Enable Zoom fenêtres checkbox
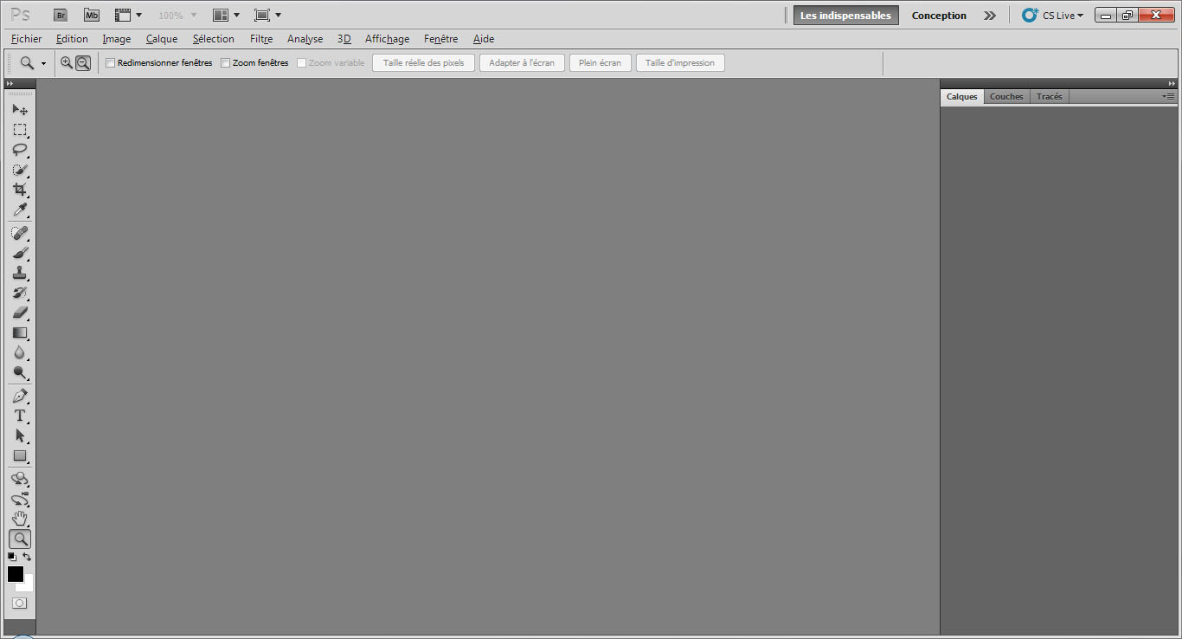This screenshot has width=1182, height=639. pos(225,63)
